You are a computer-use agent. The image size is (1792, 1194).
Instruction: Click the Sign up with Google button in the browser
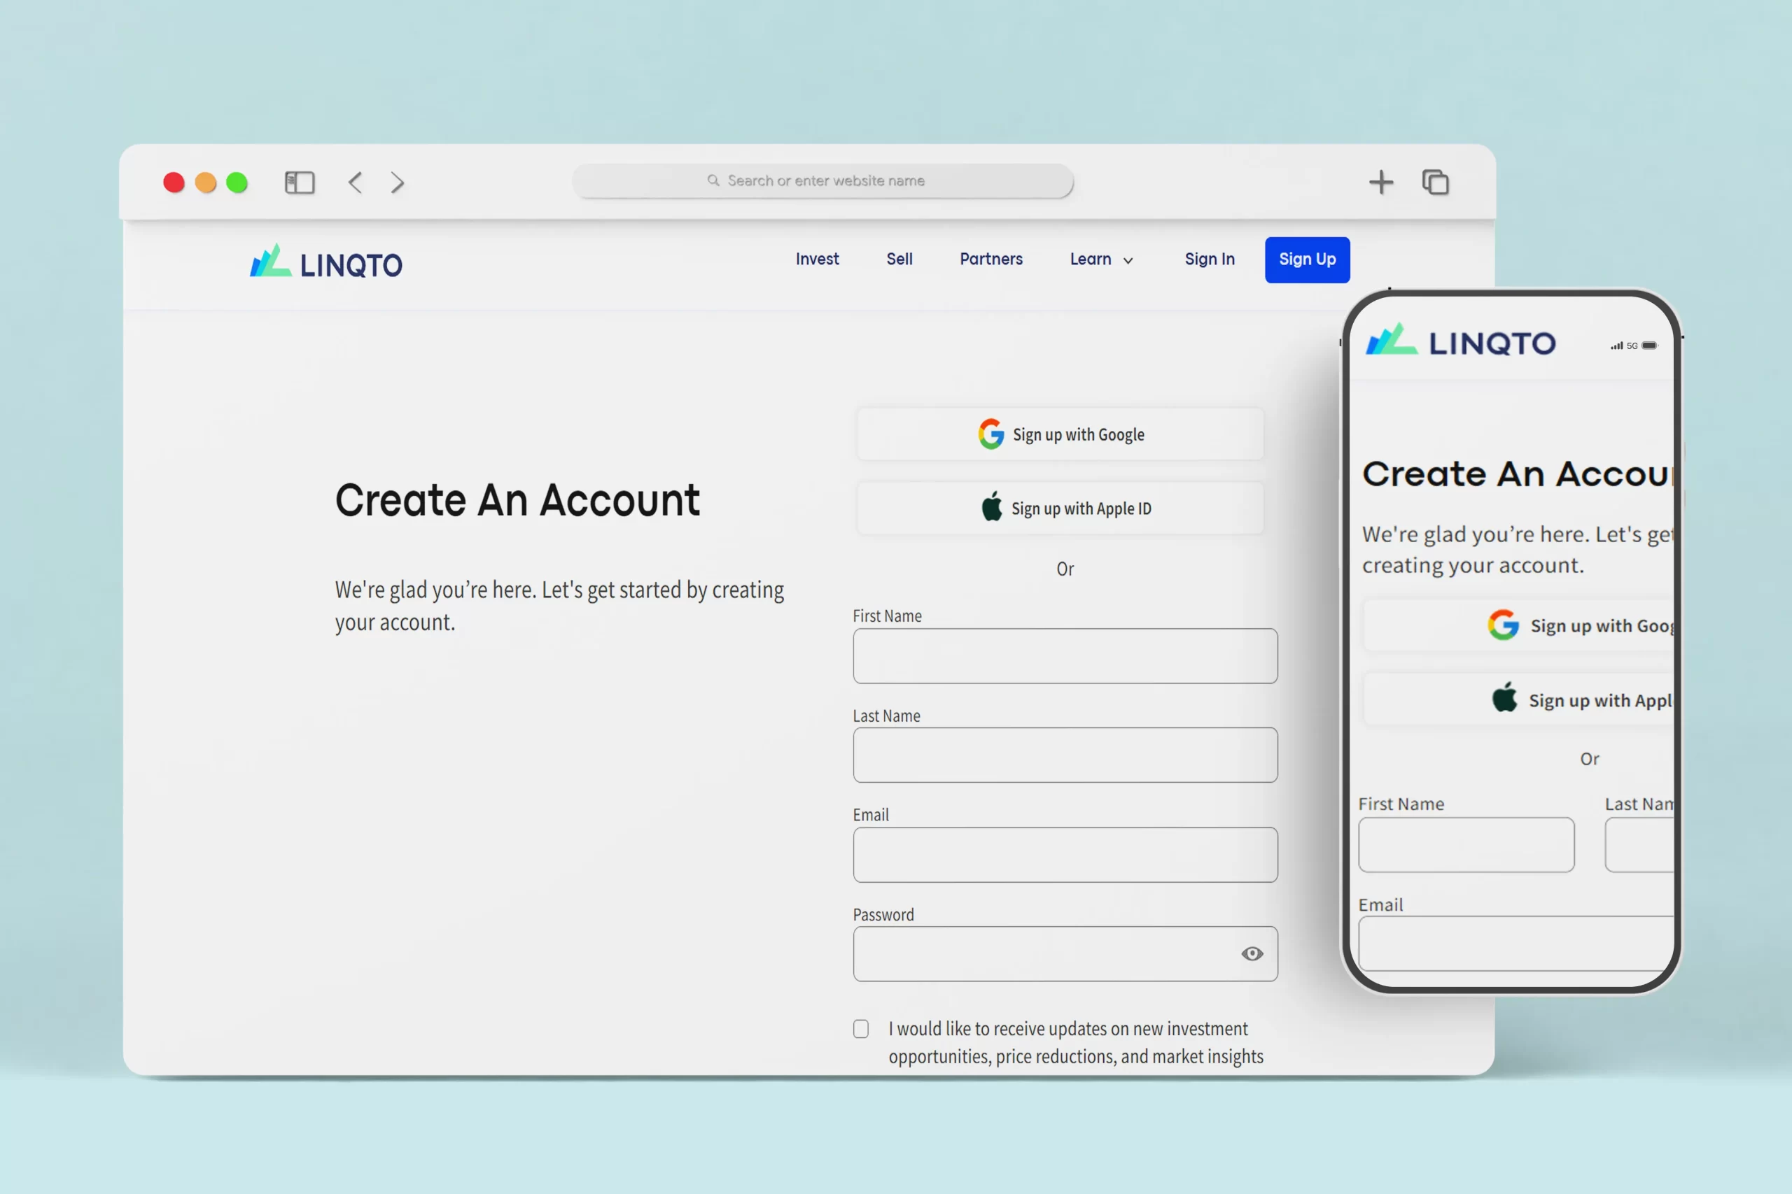tap(1060, 435)
